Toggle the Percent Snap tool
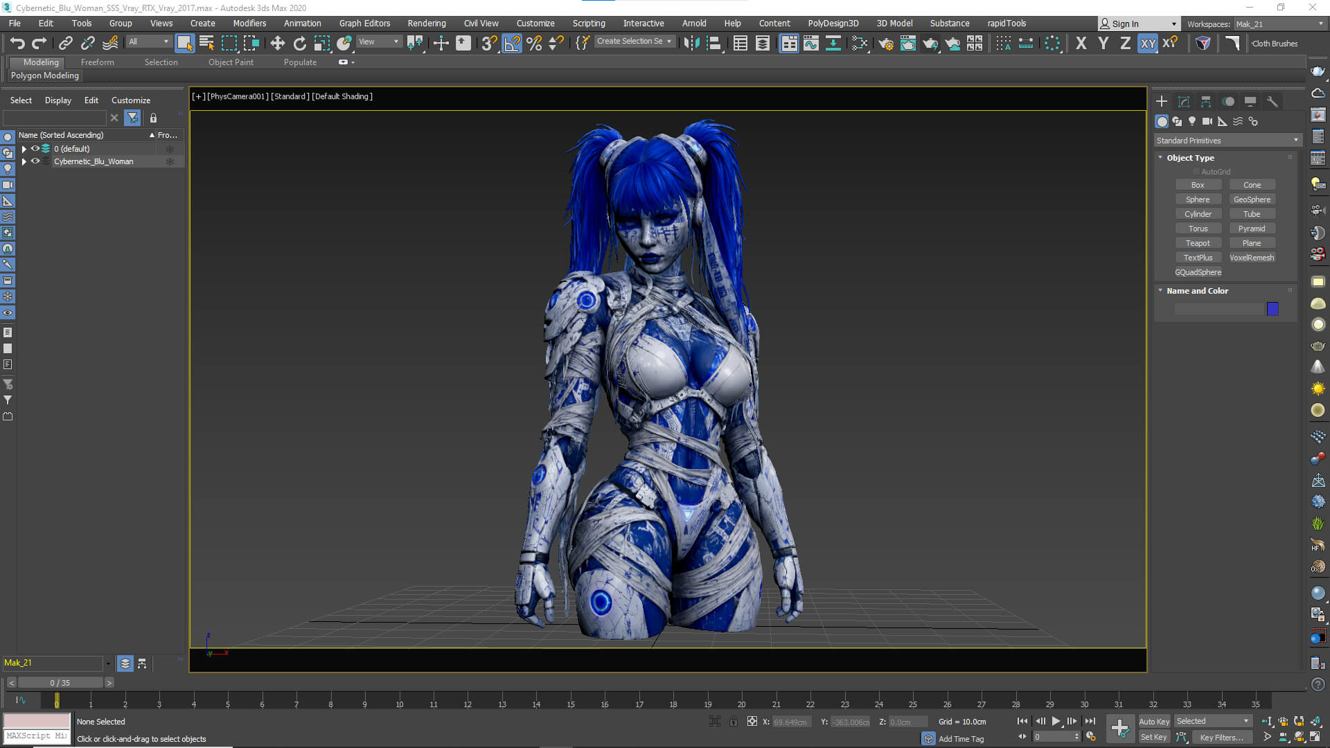Screen dimensions: 1330x748 pyautogui.click(x=534, y=43)
